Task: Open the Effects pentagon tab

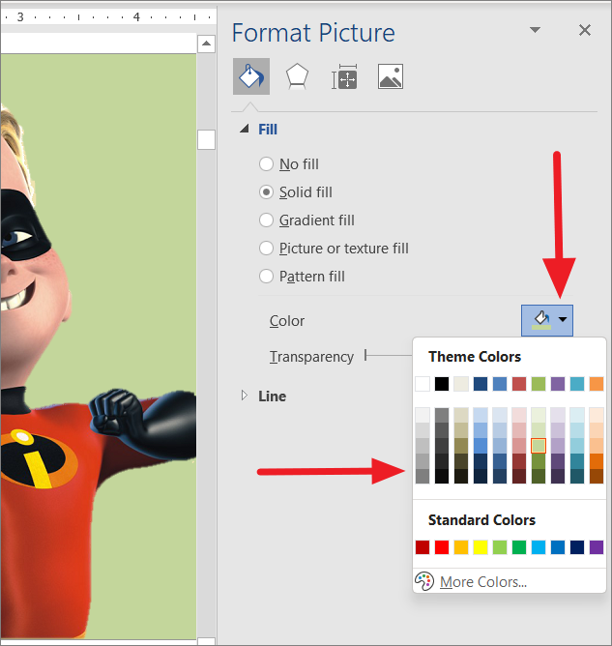Action: click(297, 76)
